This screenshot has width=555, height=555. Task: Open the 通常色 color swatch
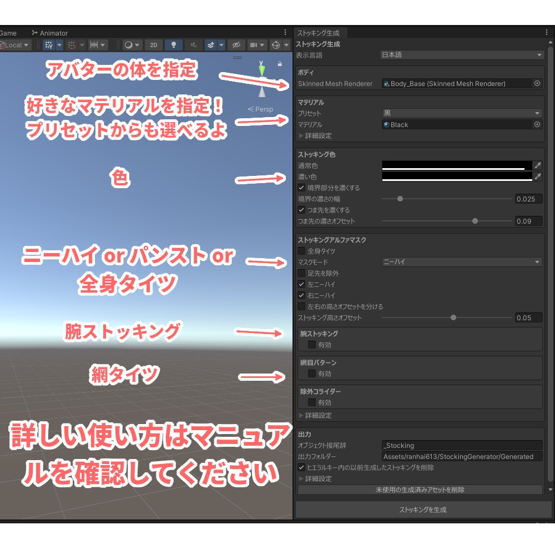coord(457,165)
